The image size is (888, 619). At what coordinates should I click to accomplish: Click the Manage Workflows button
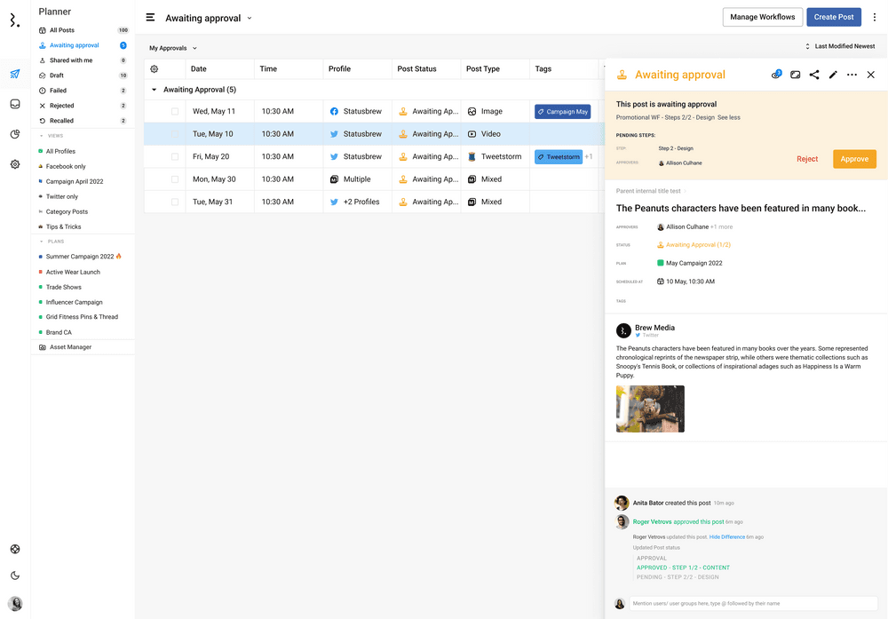(x=762, y=17)
